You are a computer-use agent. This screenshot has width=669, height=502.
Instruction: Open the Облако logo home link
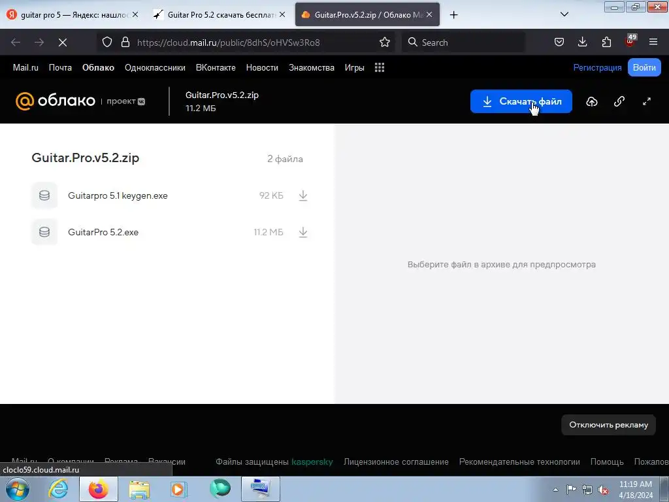click(x=56, y=101)
